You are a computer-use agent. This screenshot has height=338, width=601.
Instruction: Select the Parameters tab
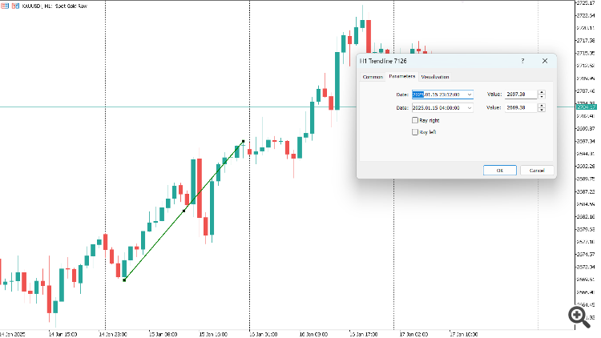(402, 76)
